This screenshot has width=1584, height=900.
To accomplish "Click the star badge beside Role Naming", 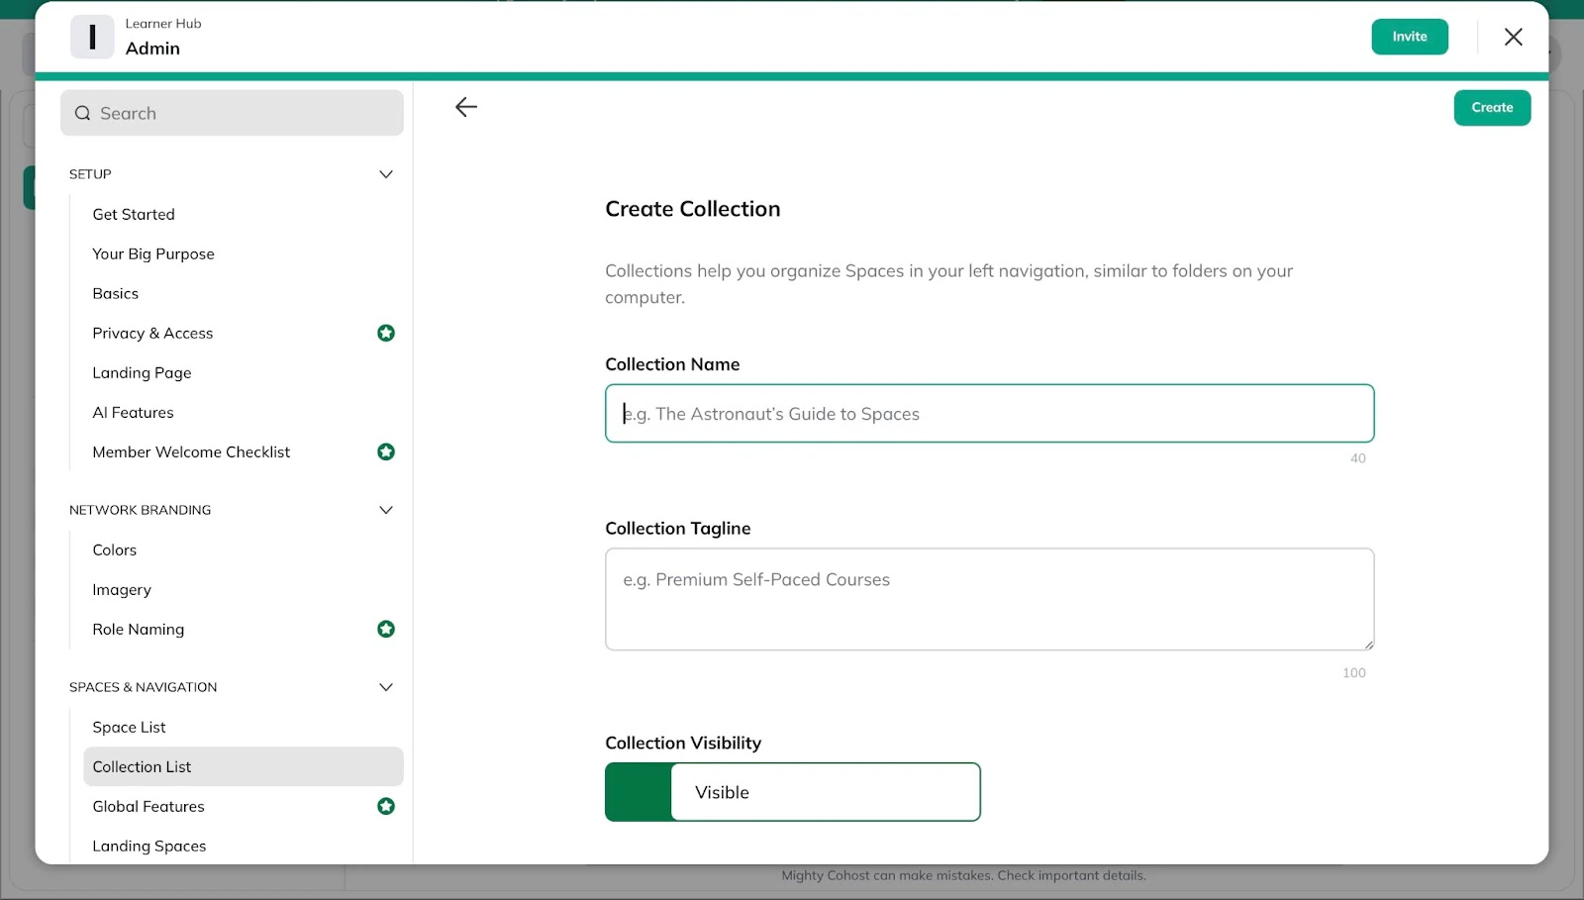I will coord(386,629).
